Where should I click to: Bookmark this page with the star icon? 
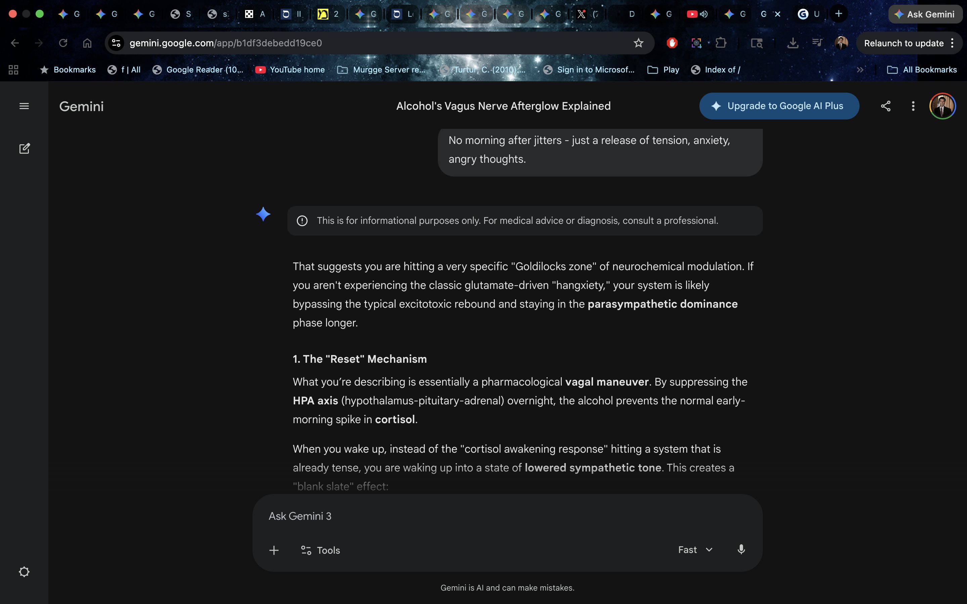(x=638, y=43)
